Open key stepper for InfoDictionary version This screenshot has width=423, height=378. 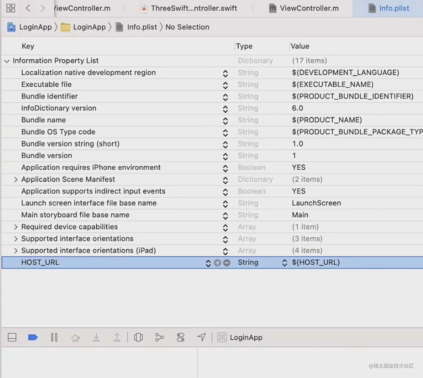click(225, 109)
